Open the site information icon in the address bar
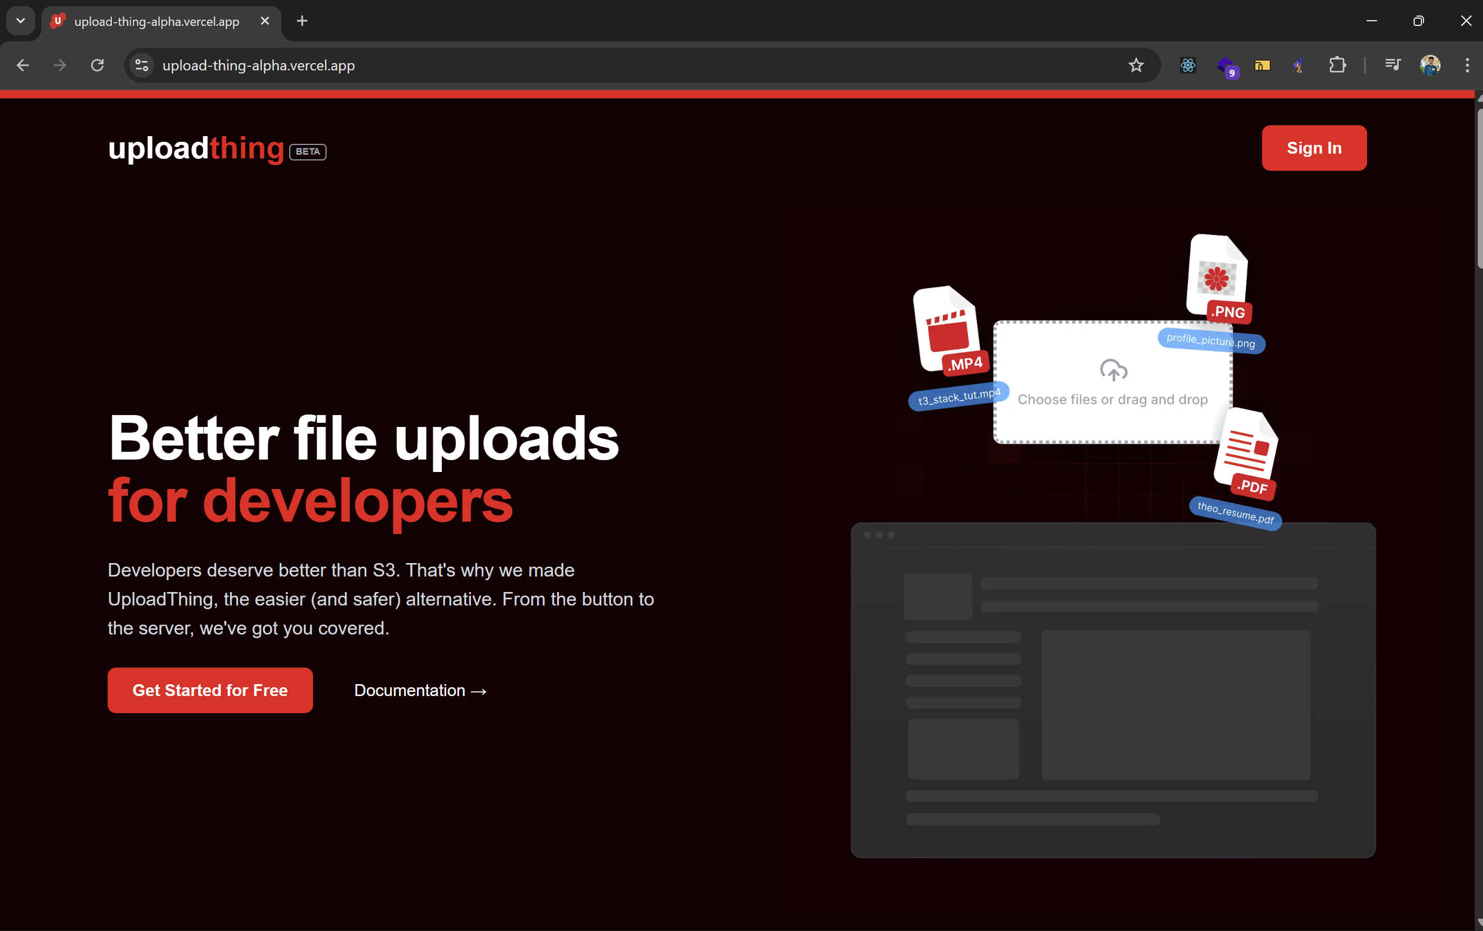Screen dimensions: 1483x931 pyautogui.click(x=142, y=65)
